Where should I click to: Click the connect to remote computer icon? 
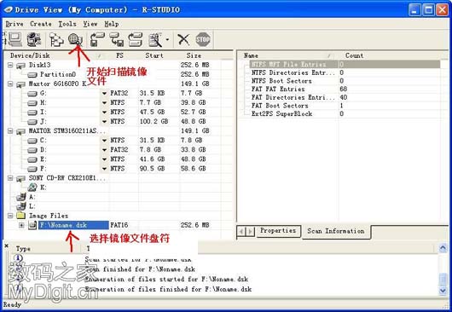tap(34, 39)
